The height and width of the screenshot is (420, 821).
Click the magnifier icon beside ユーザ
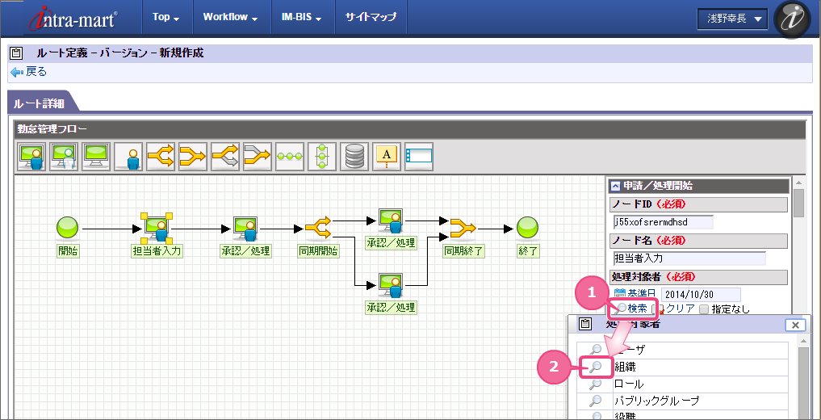coord(596,351)
